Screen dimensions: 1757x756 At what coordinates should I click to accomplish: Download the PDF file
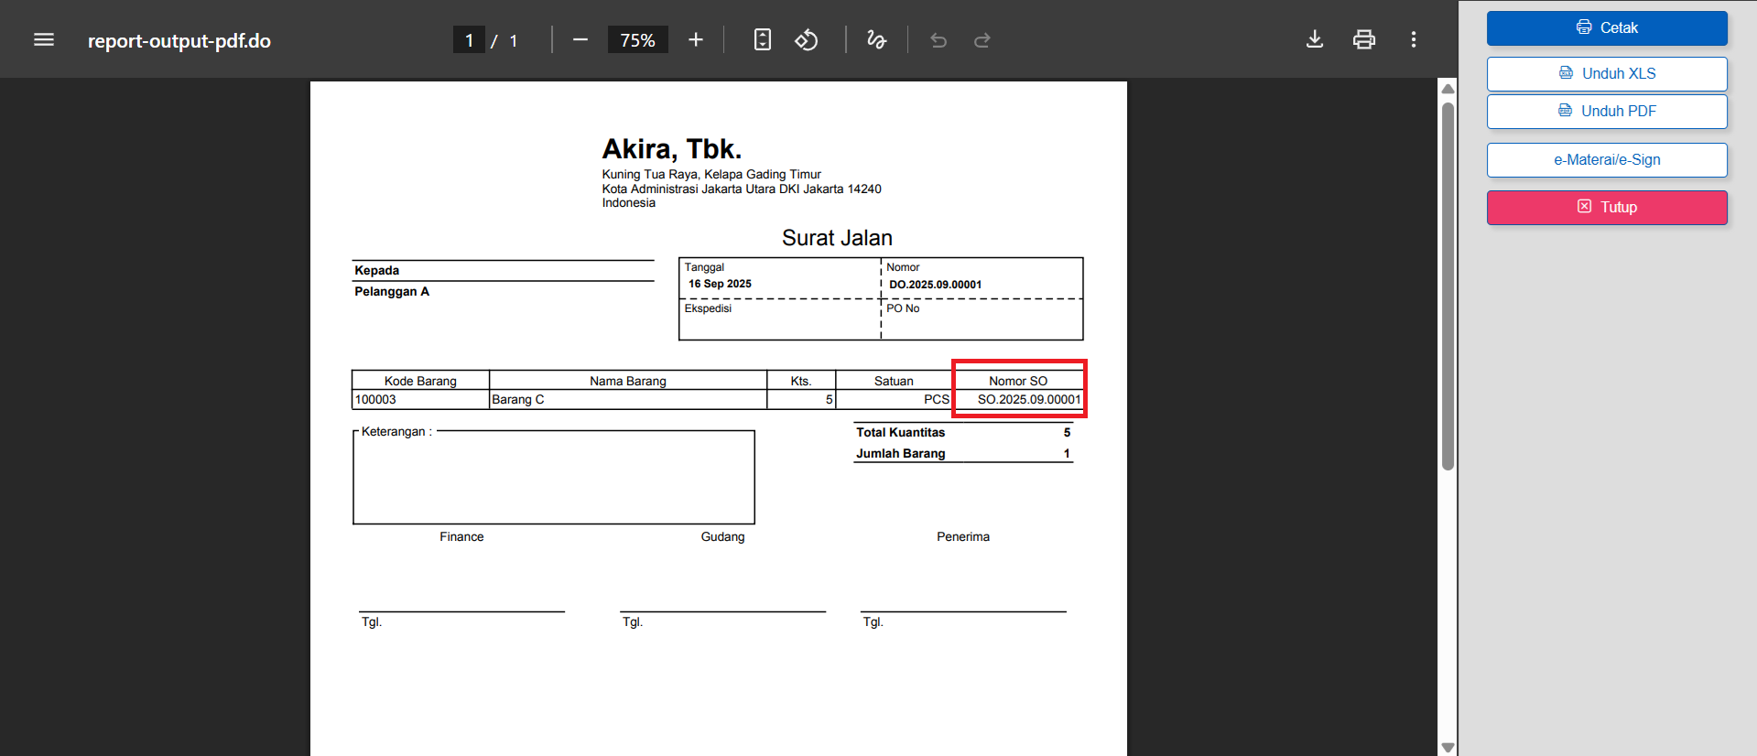pyautogui.click(x=1315, y=39)
